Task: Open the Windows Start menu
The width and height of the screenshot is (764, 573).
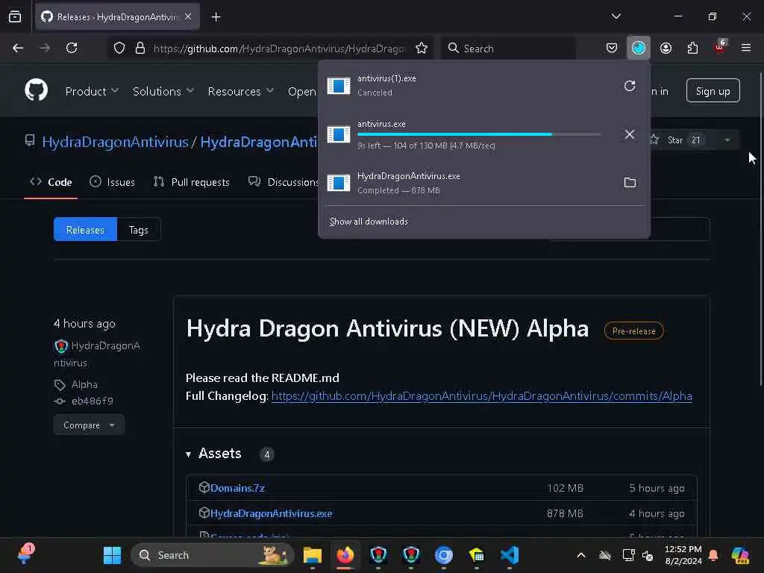Action: click(x=112, y=555)
